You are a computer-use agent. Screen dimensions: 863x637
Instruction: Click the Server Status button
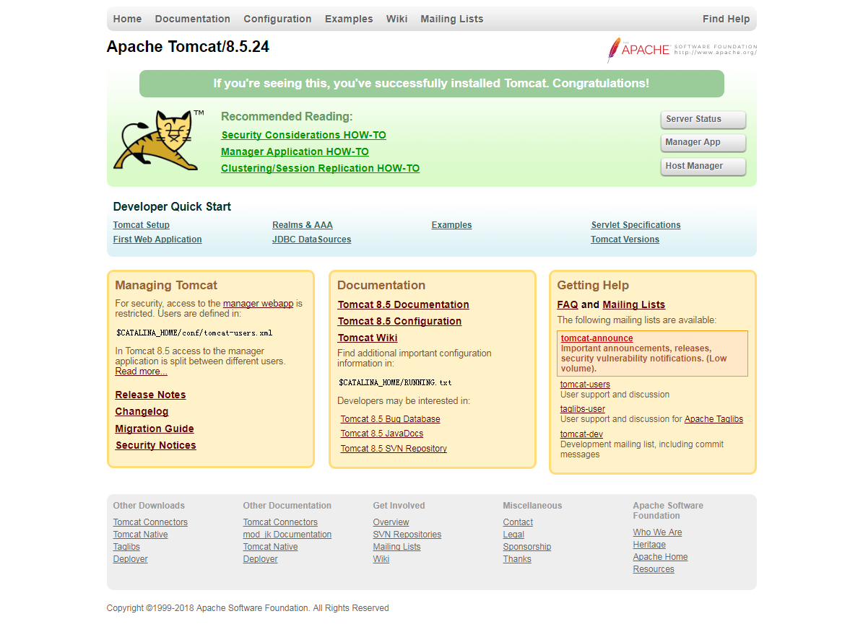(703, 119)
